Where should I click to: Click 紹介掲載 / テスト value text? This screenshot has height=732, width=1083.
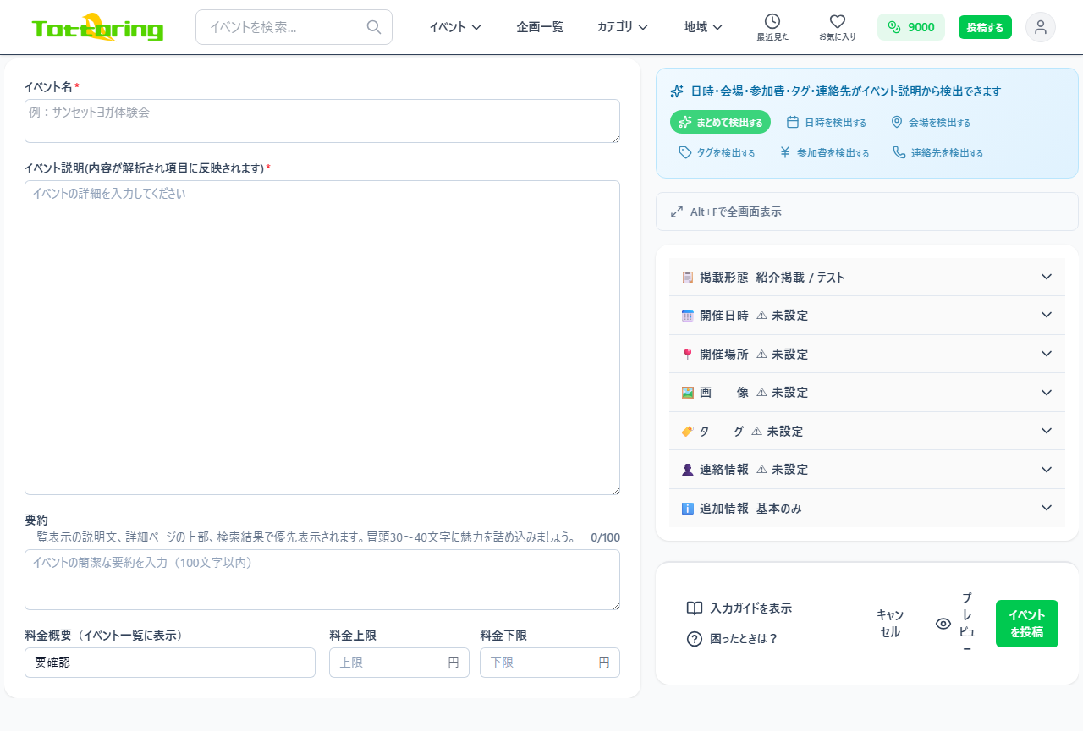coord(800,278)
